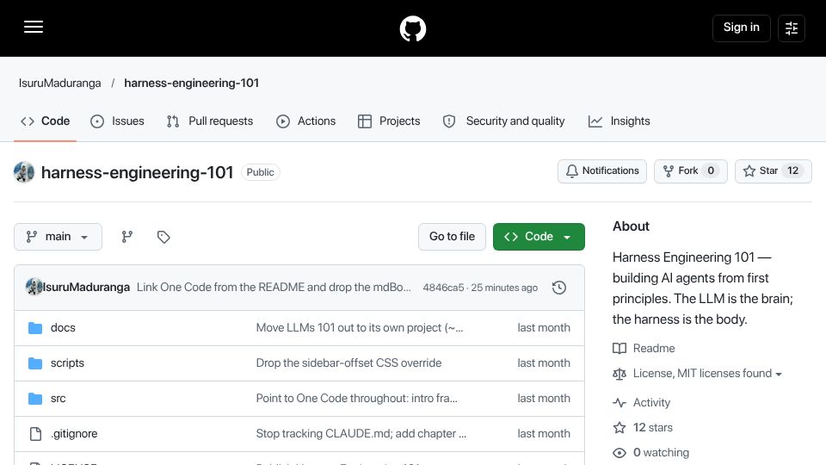Open the Projects tab
The image size is (826, 465).
point(389,121)
